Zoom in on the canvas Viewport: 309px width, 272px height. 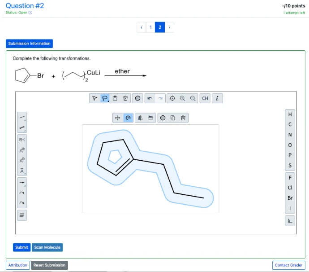182,98
